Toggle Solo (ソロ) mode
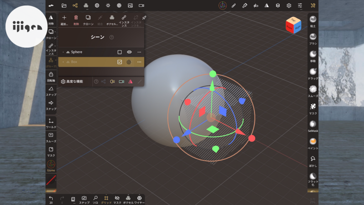364x205 pixels. pos(96,200)
